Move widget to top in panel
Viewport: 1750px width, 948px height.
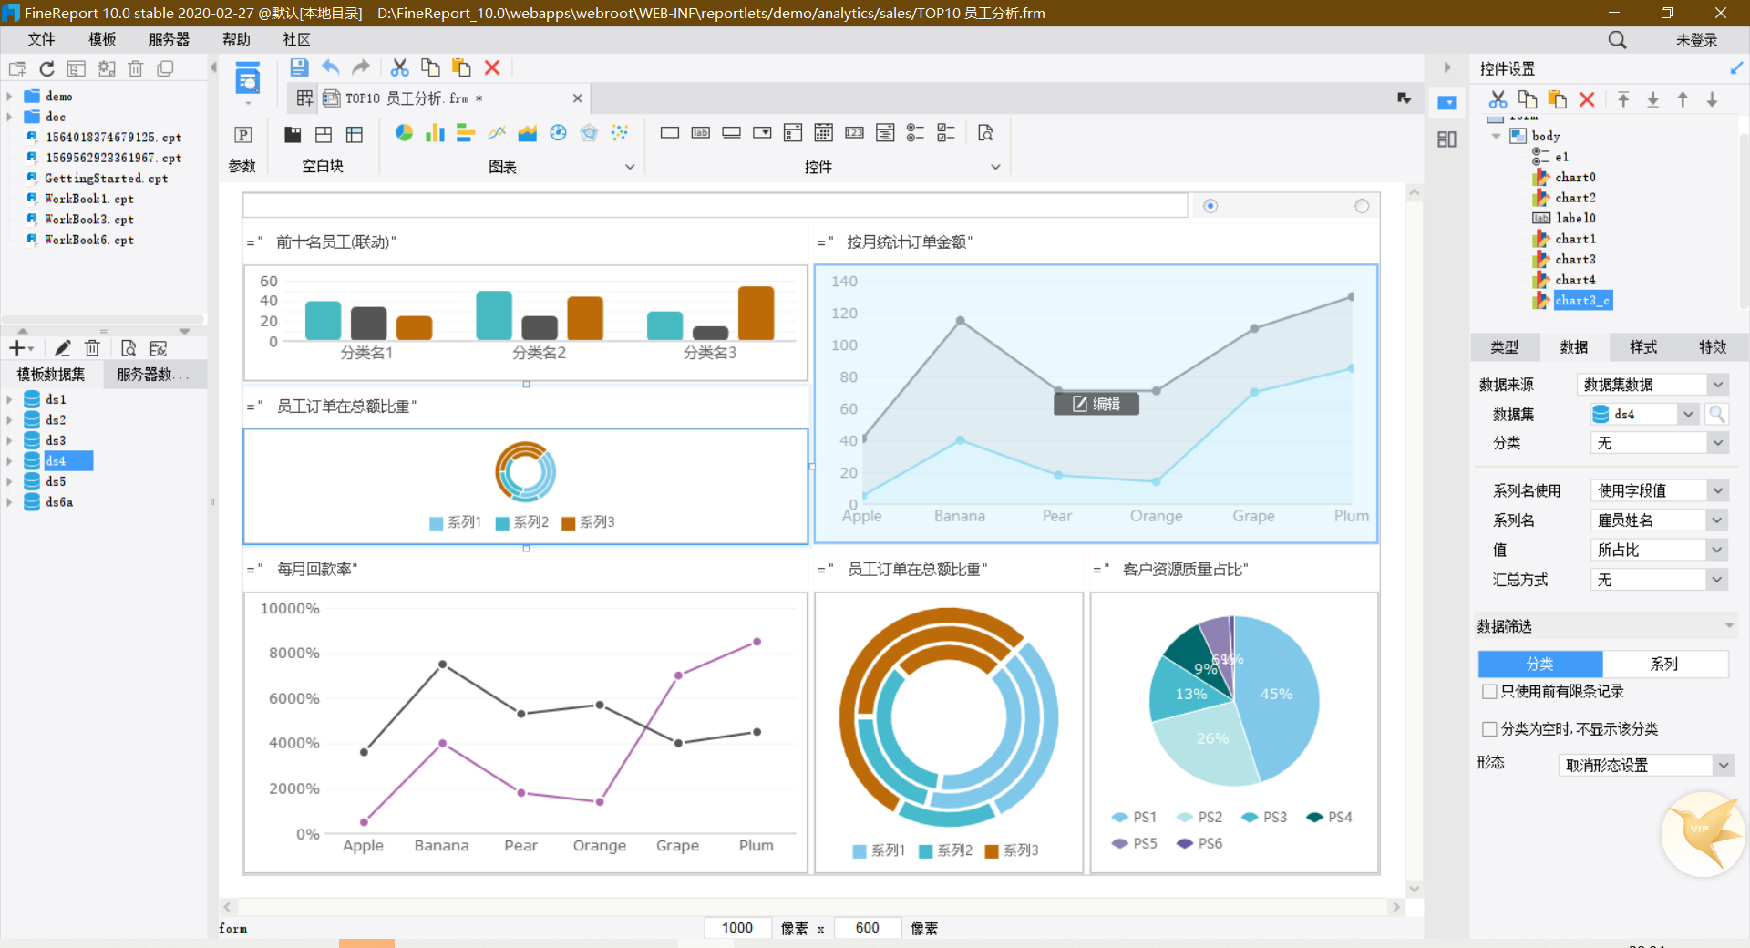(x=1623, y=99)
